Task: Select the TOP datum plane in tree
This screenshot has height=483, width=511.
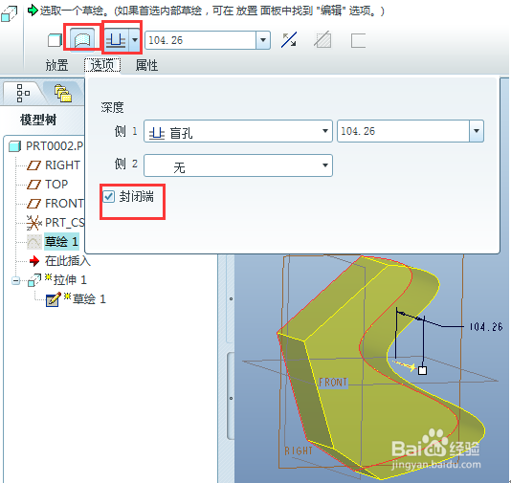Action: (56, 185)
